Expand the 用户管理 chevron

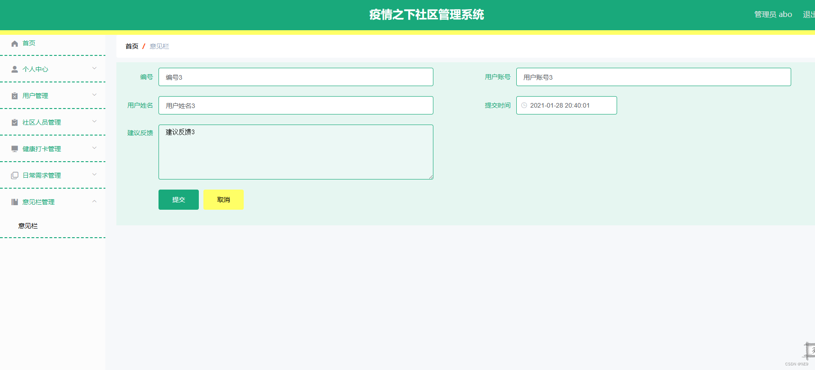(94, 95)
